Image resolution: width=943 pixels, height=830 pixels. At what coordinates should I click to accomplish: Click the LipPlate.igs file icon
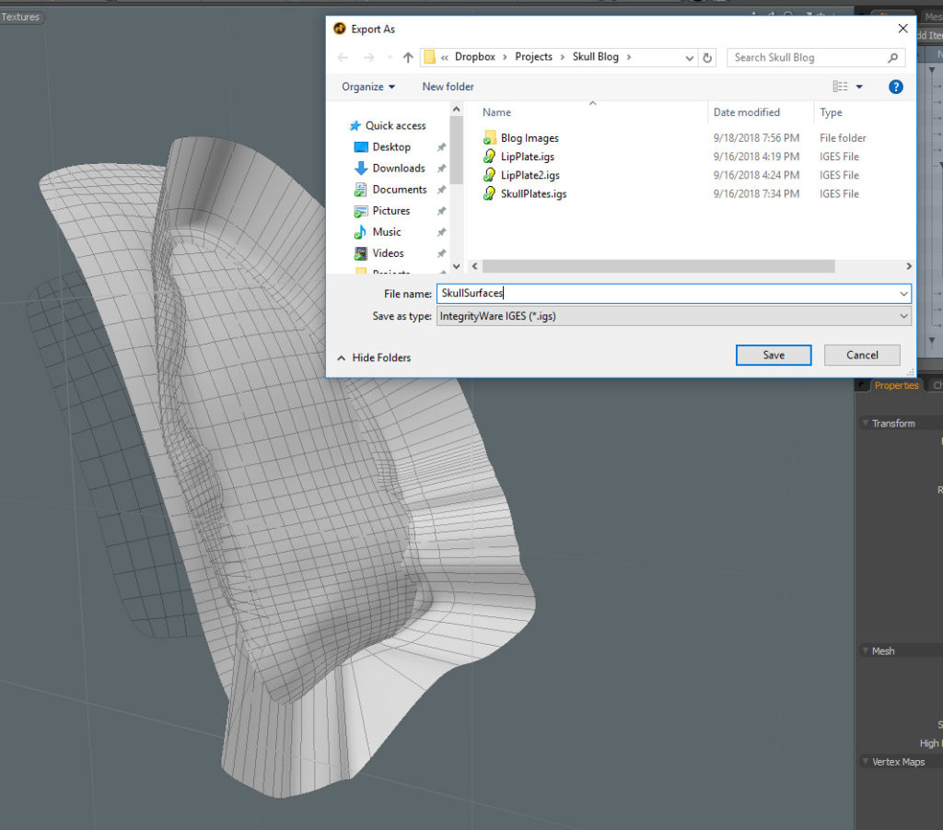490,157
